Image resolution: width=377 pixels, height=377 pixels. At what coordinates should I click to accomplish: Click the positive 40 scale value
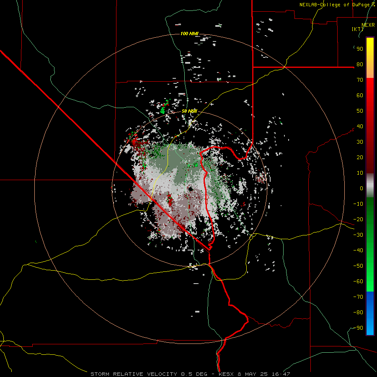[360, 126]
